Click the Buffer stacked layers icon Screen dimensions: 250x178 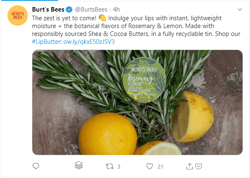pyautogui.click(x=79, y=166)
